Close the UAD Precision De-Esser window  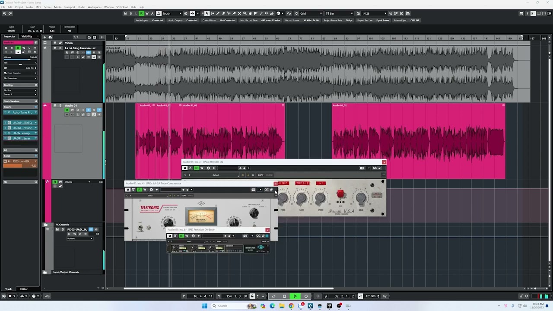pos(267,230)
